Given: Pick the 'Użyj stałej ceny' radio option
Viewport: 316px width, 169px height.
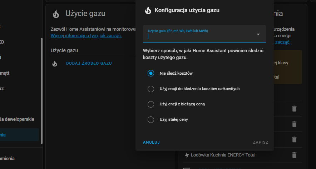Looking at the screenshot, I should click(x=151, y=120).
